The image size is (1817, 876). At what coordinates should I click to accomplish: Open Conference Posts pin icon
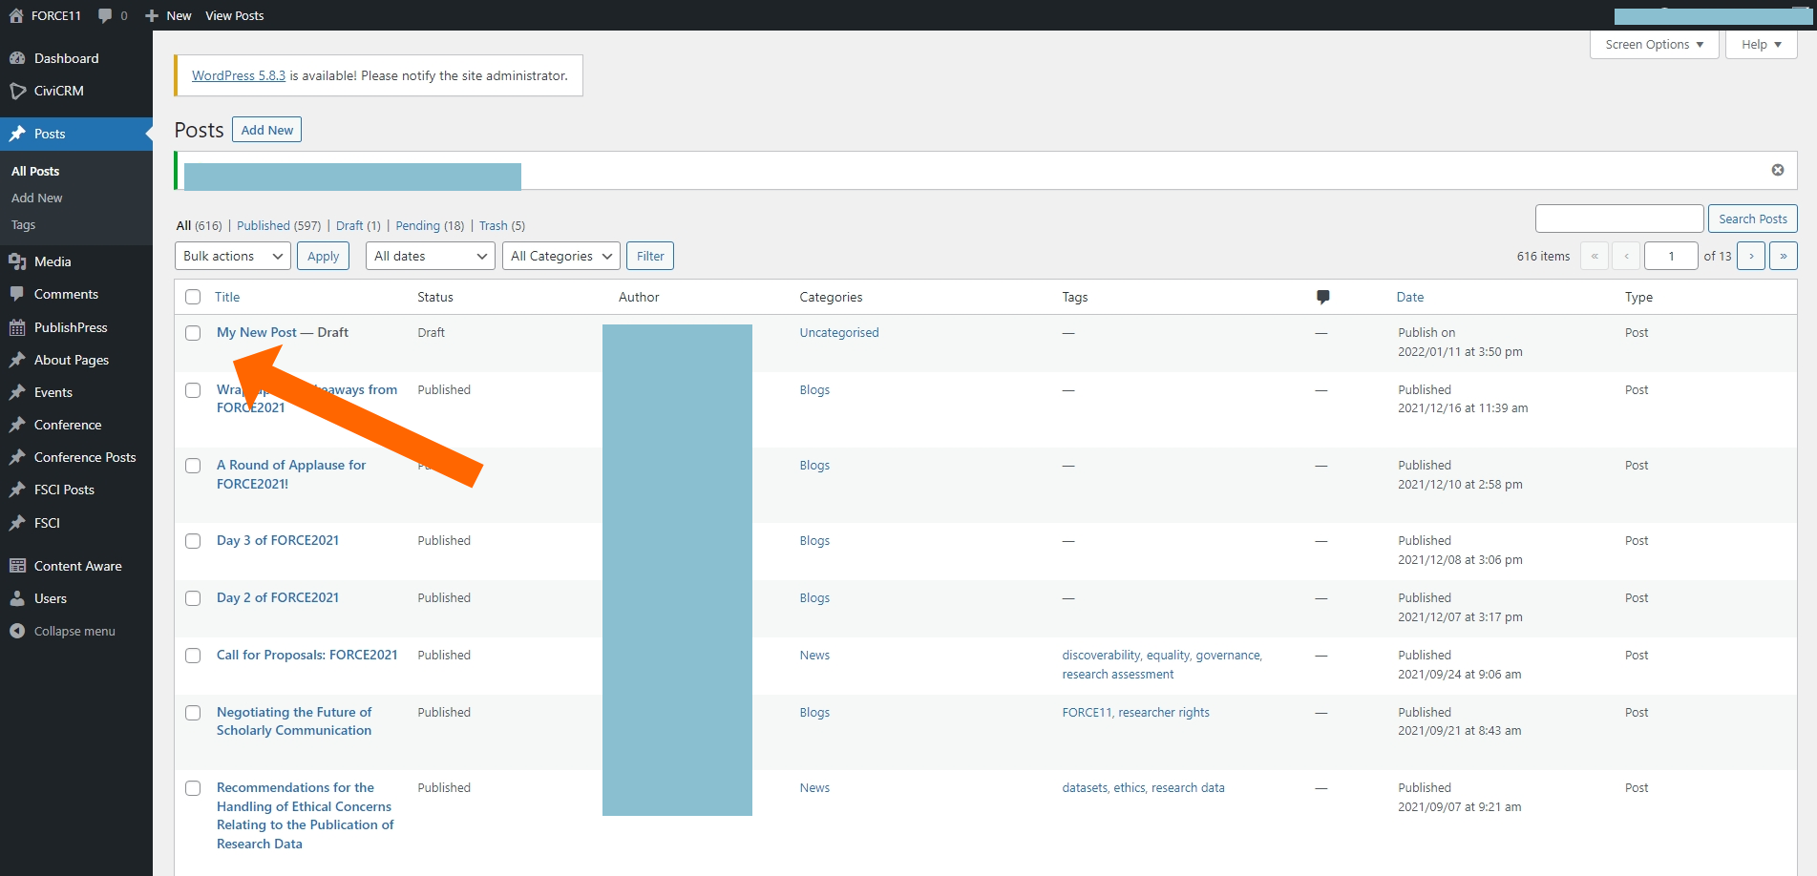[17, 457]
